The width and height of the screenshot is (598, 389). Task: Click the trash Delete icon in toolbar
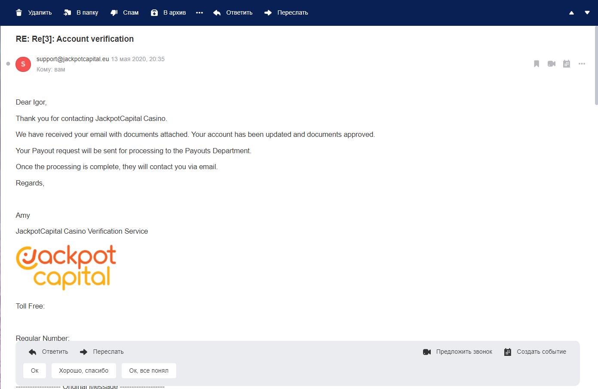point(19,12)
